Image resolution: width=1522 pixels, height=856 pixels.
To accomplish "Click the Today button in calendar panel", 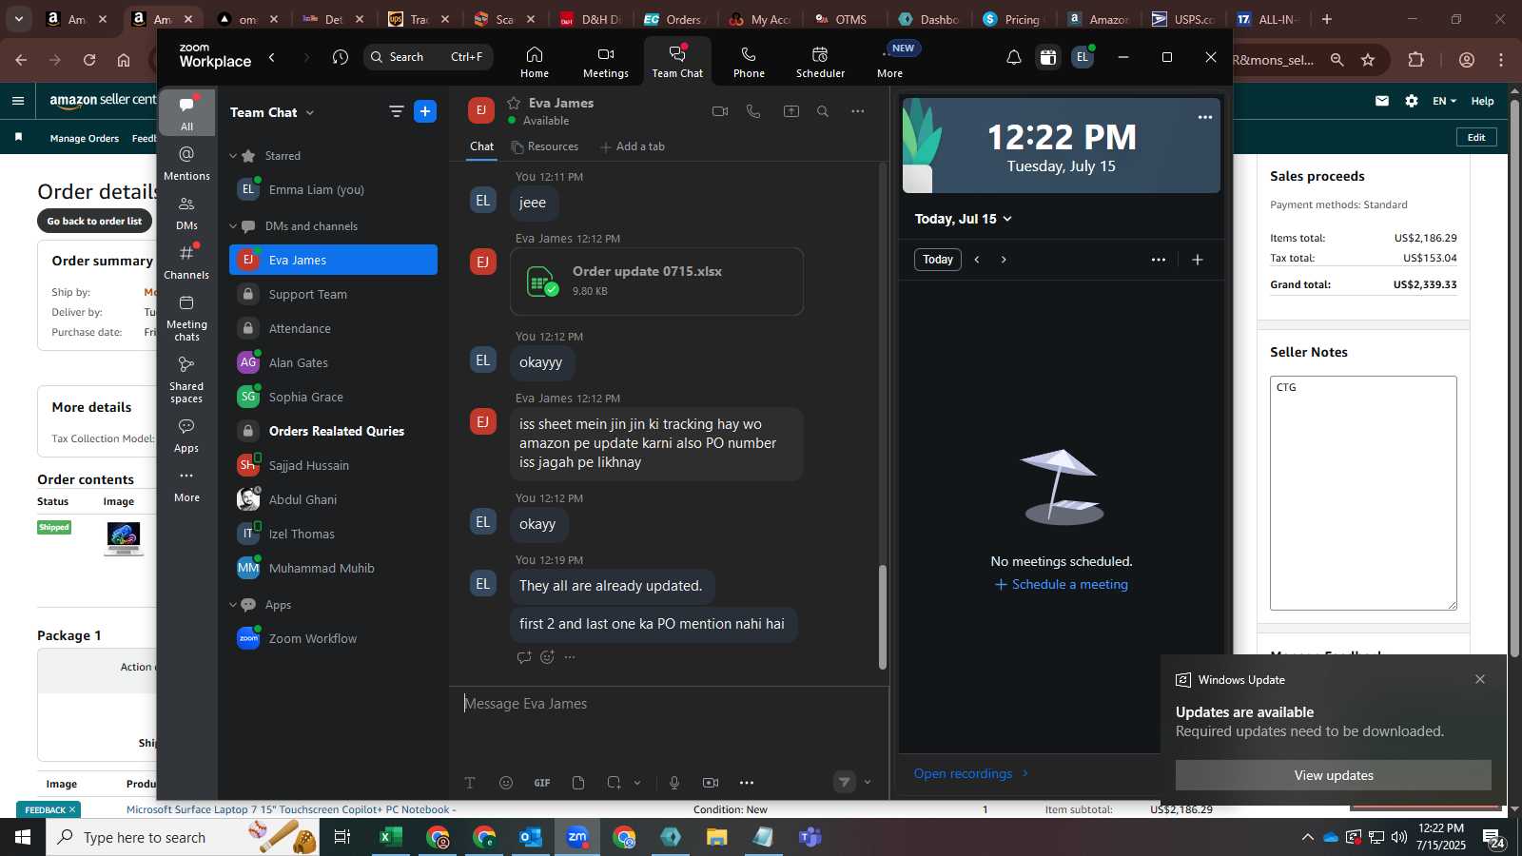I will (938, 260).
